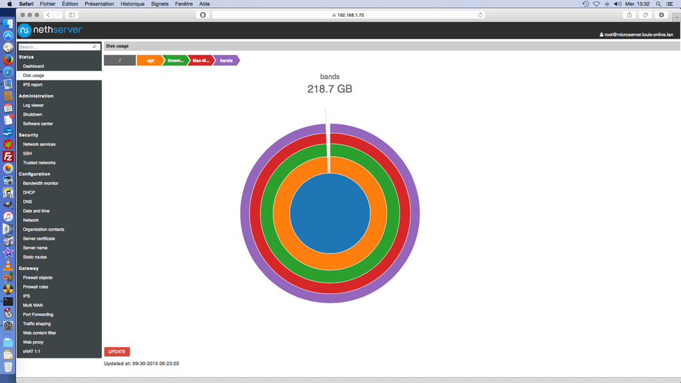Reload the page with refresh icon
This screenshot has width=681, height=383.
(x=480, y=15)
